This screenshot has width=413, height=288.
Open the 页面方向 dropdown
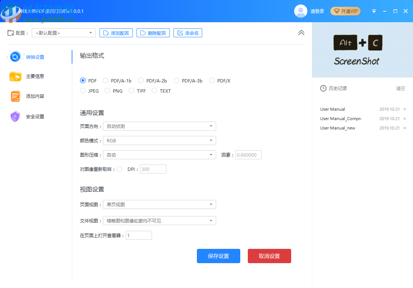(159, 126)
